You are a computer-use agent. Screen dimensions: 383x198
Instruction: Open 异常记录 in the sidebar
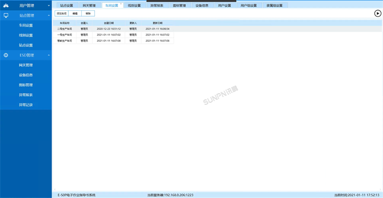26,105
